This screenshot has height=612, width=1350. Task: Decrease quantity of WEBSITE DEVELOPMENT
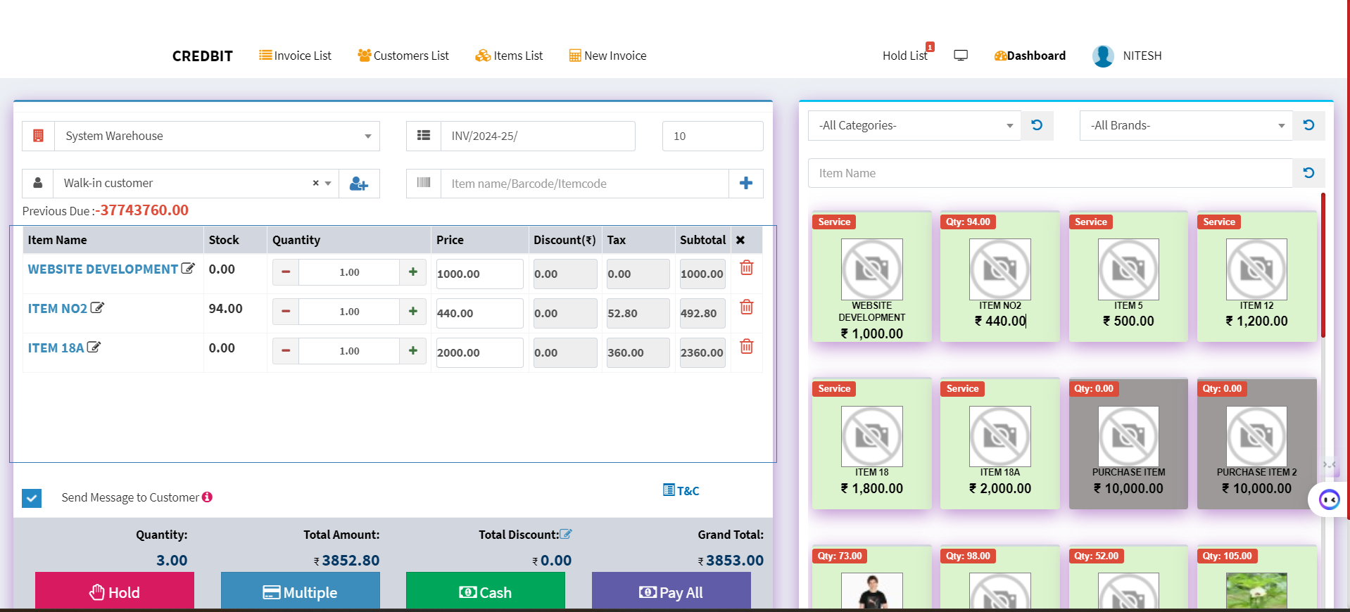point(286,272)
